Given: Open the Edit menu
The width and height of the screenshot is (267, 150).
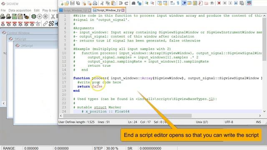Looking at the screenshot, I should pyautogui.click(x=37, y=10).
